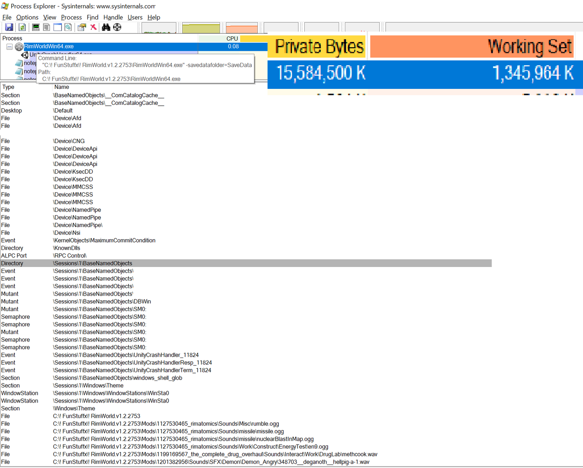Open System Information from the toolbar

click(36, 27)
